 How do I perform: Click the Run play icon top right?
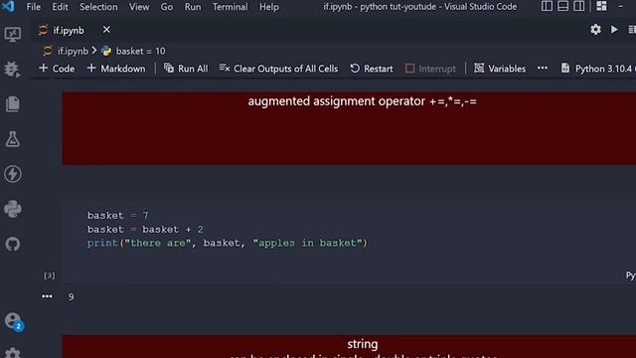pos(614,30)
